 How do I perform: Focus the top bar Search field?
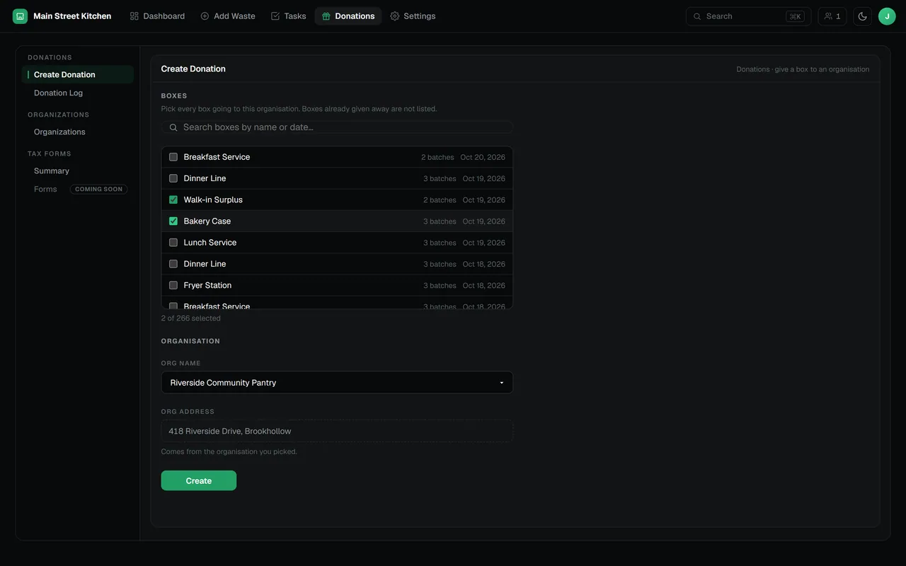748,16
